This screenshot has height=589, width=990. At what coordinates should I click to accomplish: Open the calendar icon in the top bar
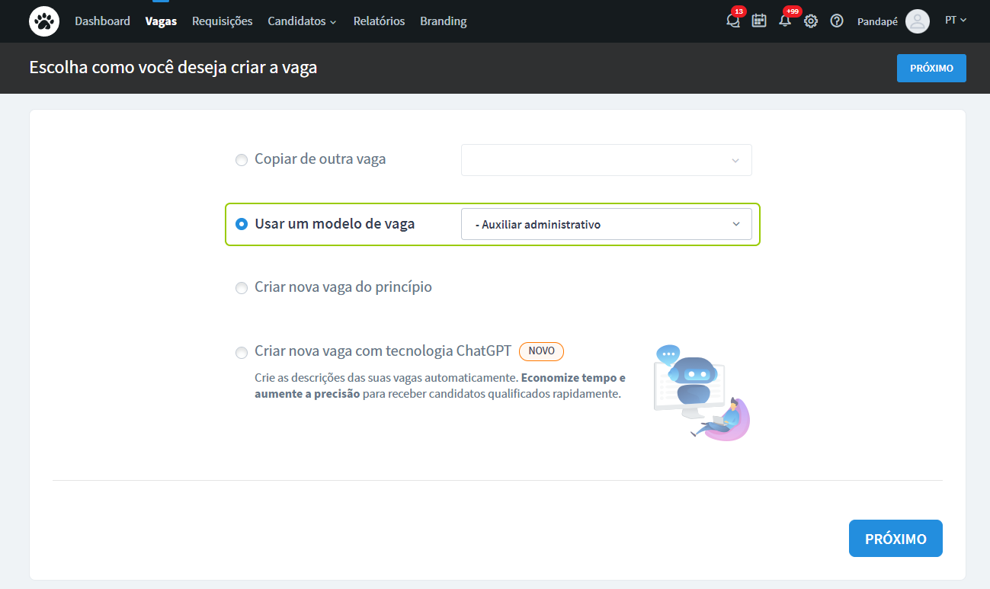[759, 21]
